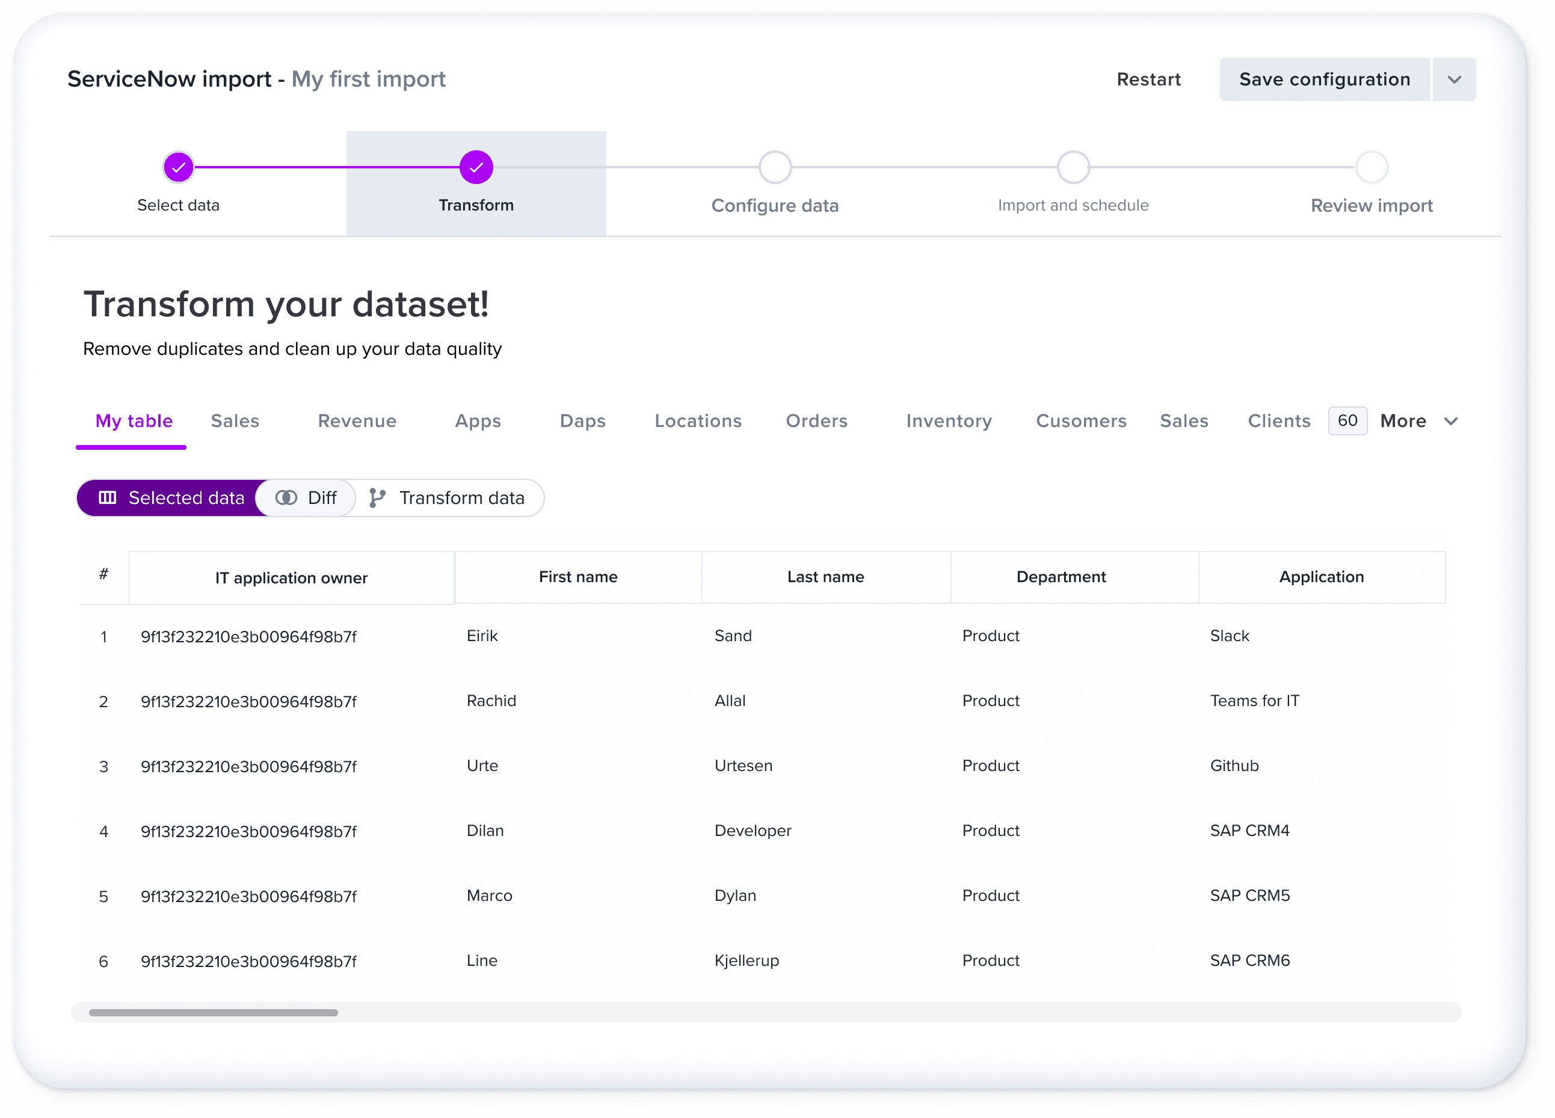This screenshot has height=1118, width=1555.
Task: Open the Save configuration dropdown arrow
Action: pyautogui.click(x=1453, y=79)
